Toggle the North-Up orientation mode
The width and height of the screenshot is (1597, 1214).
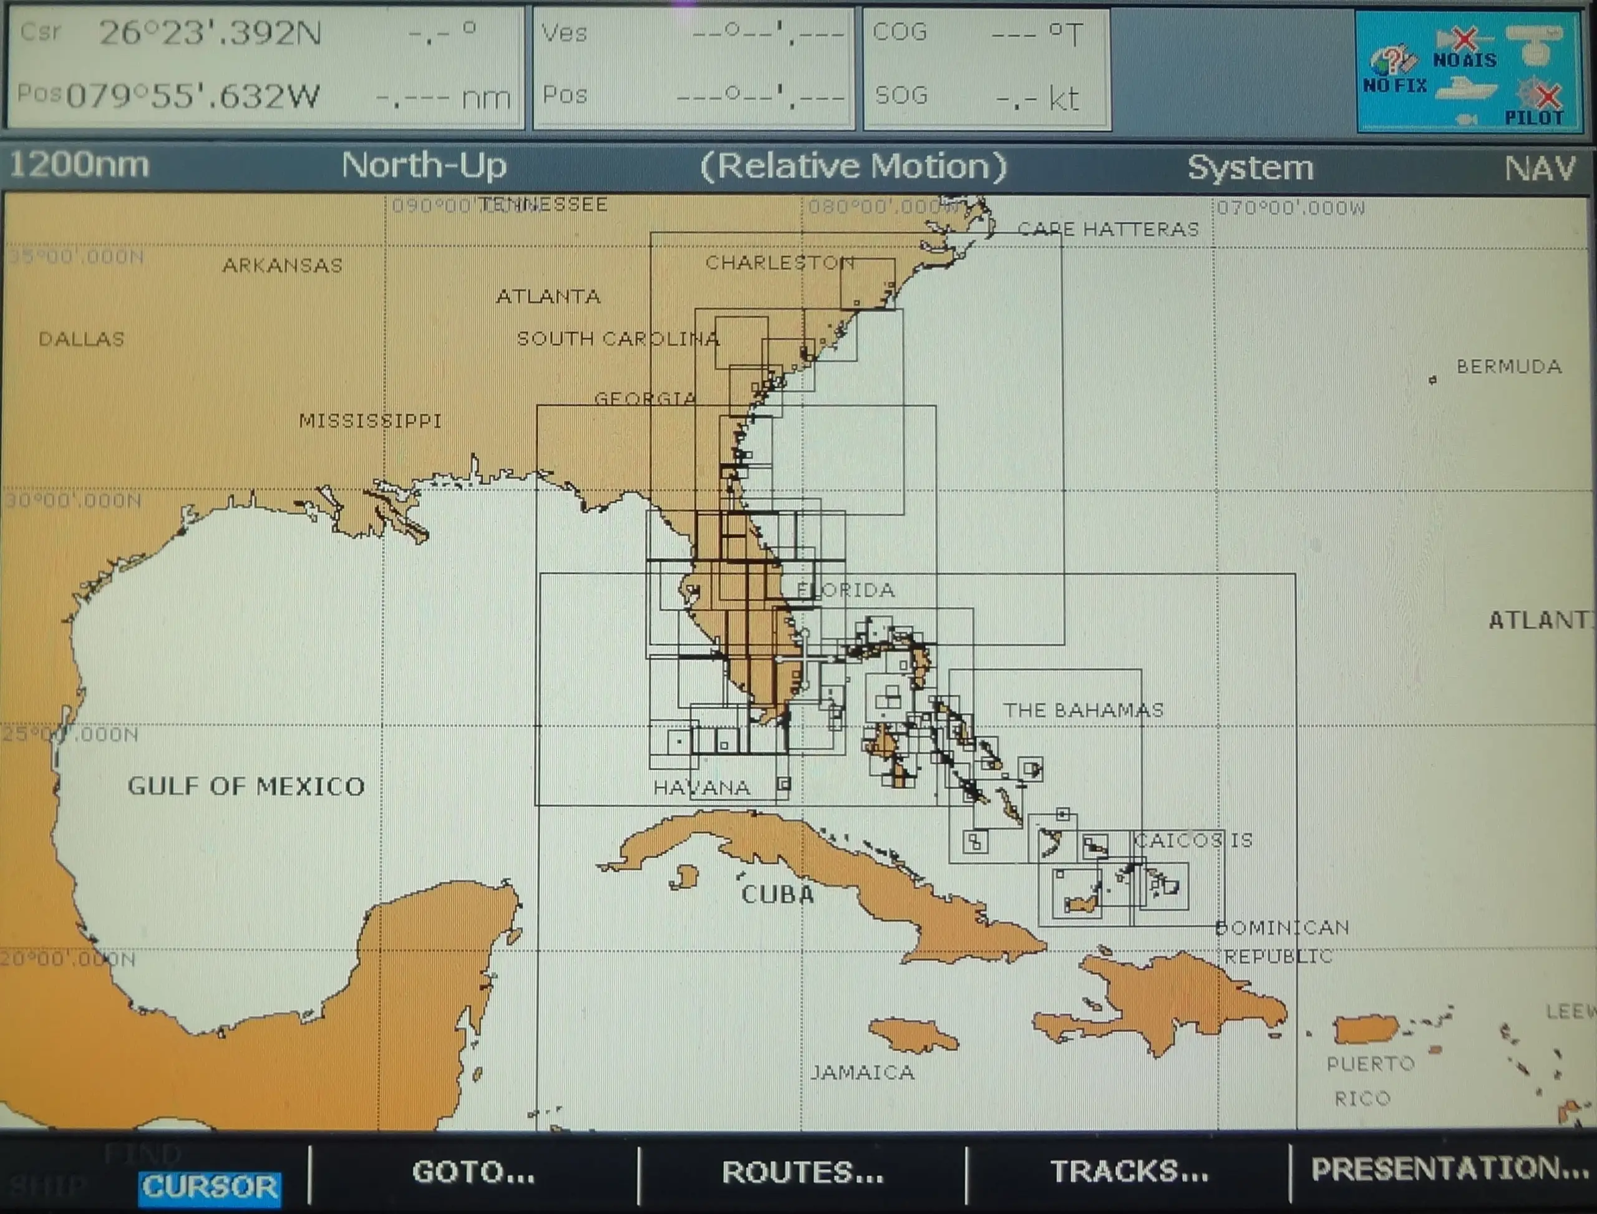click(x=424, y=165)
